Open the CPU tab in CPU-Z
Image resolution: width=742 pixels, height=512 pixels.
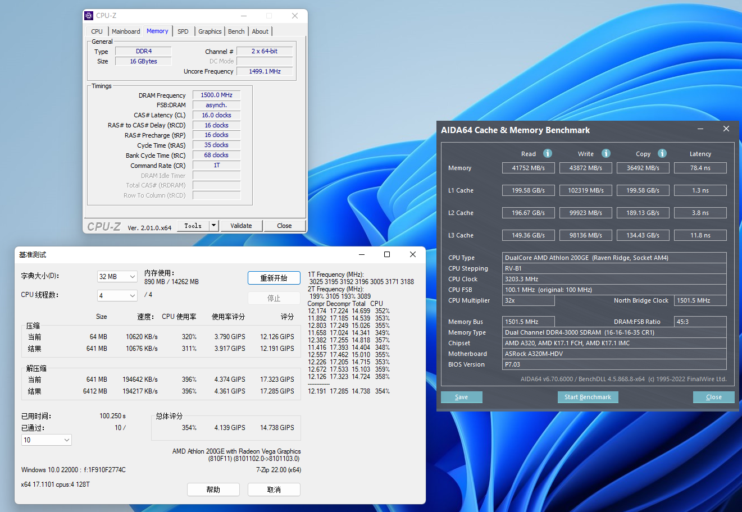(x=97, y=31)
